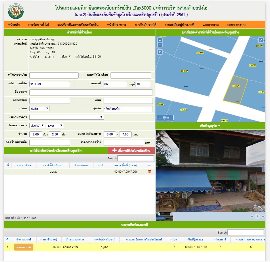Go to the previous photo in slideshow

[x=252, y=216]
